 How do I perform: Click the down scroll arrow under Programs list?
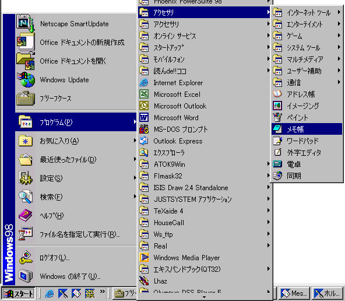pos(204,297)
